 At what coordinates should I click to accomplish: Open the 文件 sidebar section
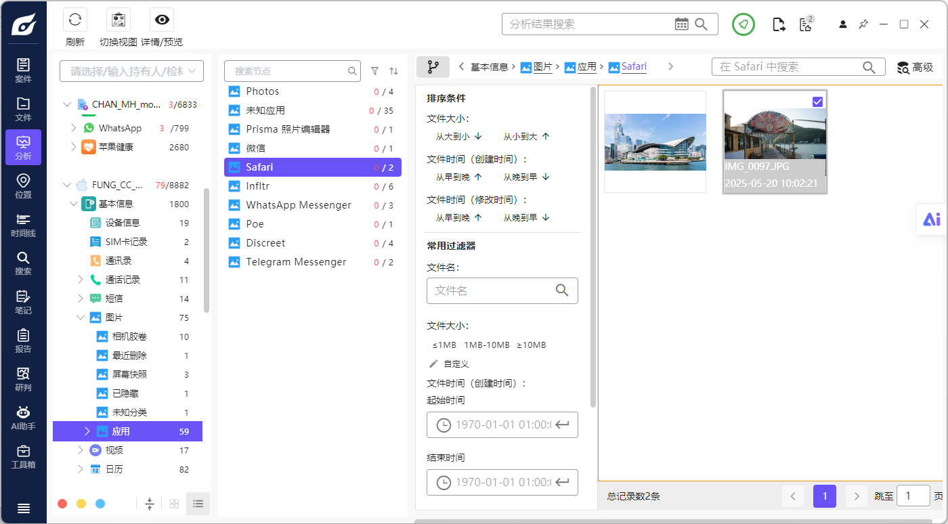pos(23,108)
